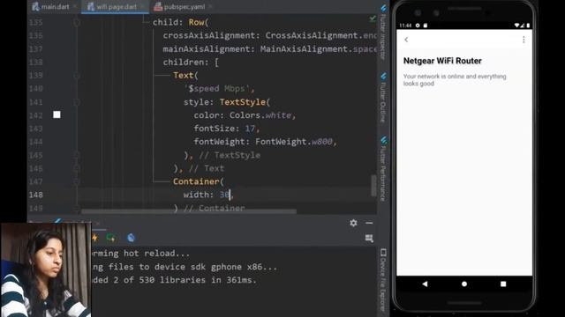Click '530 libraries in 361ms' console line
This screenshot has height=317, width=565.
point(174,280)
